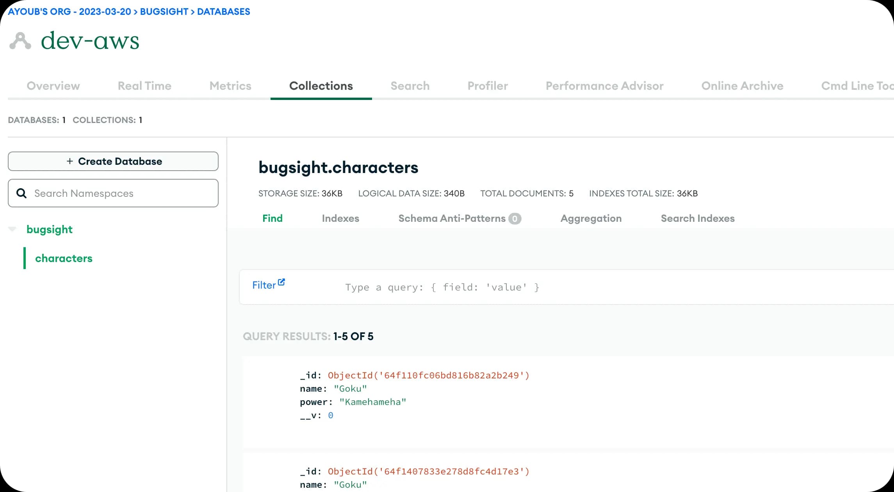Open the Indexes sub-tab
Viewport: 894px width, 492px height.
pyautogui.click(x=340, y=218)
